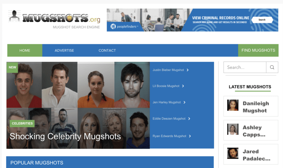Image resolution: width=283 pixels, height=168 pixels.
Task: Click the Mugshot Search Engine tagline
Action: click(76, 27)
